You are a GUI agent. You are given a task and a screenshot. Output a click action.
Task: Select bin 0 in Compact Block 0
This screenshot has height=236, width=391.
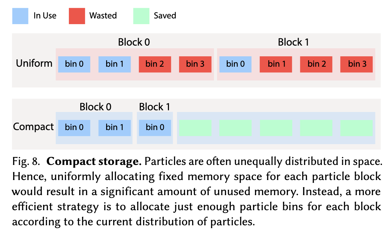tap(74, 128)
